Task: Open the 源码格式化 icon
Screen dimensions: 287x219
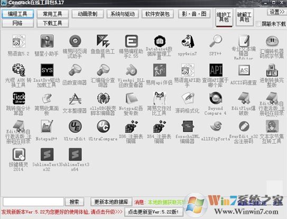Action: (x=188, y=98)
